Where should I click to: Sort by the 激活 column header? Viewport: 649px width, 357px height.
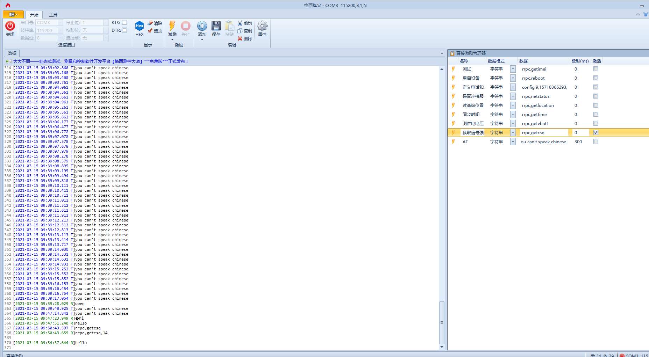pos(597,61)
